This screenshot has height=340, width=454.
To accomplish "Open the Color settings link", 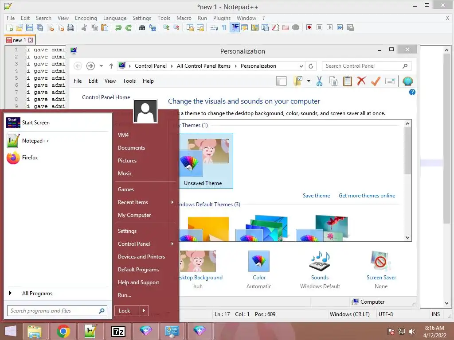I will [x=259, y=278].
